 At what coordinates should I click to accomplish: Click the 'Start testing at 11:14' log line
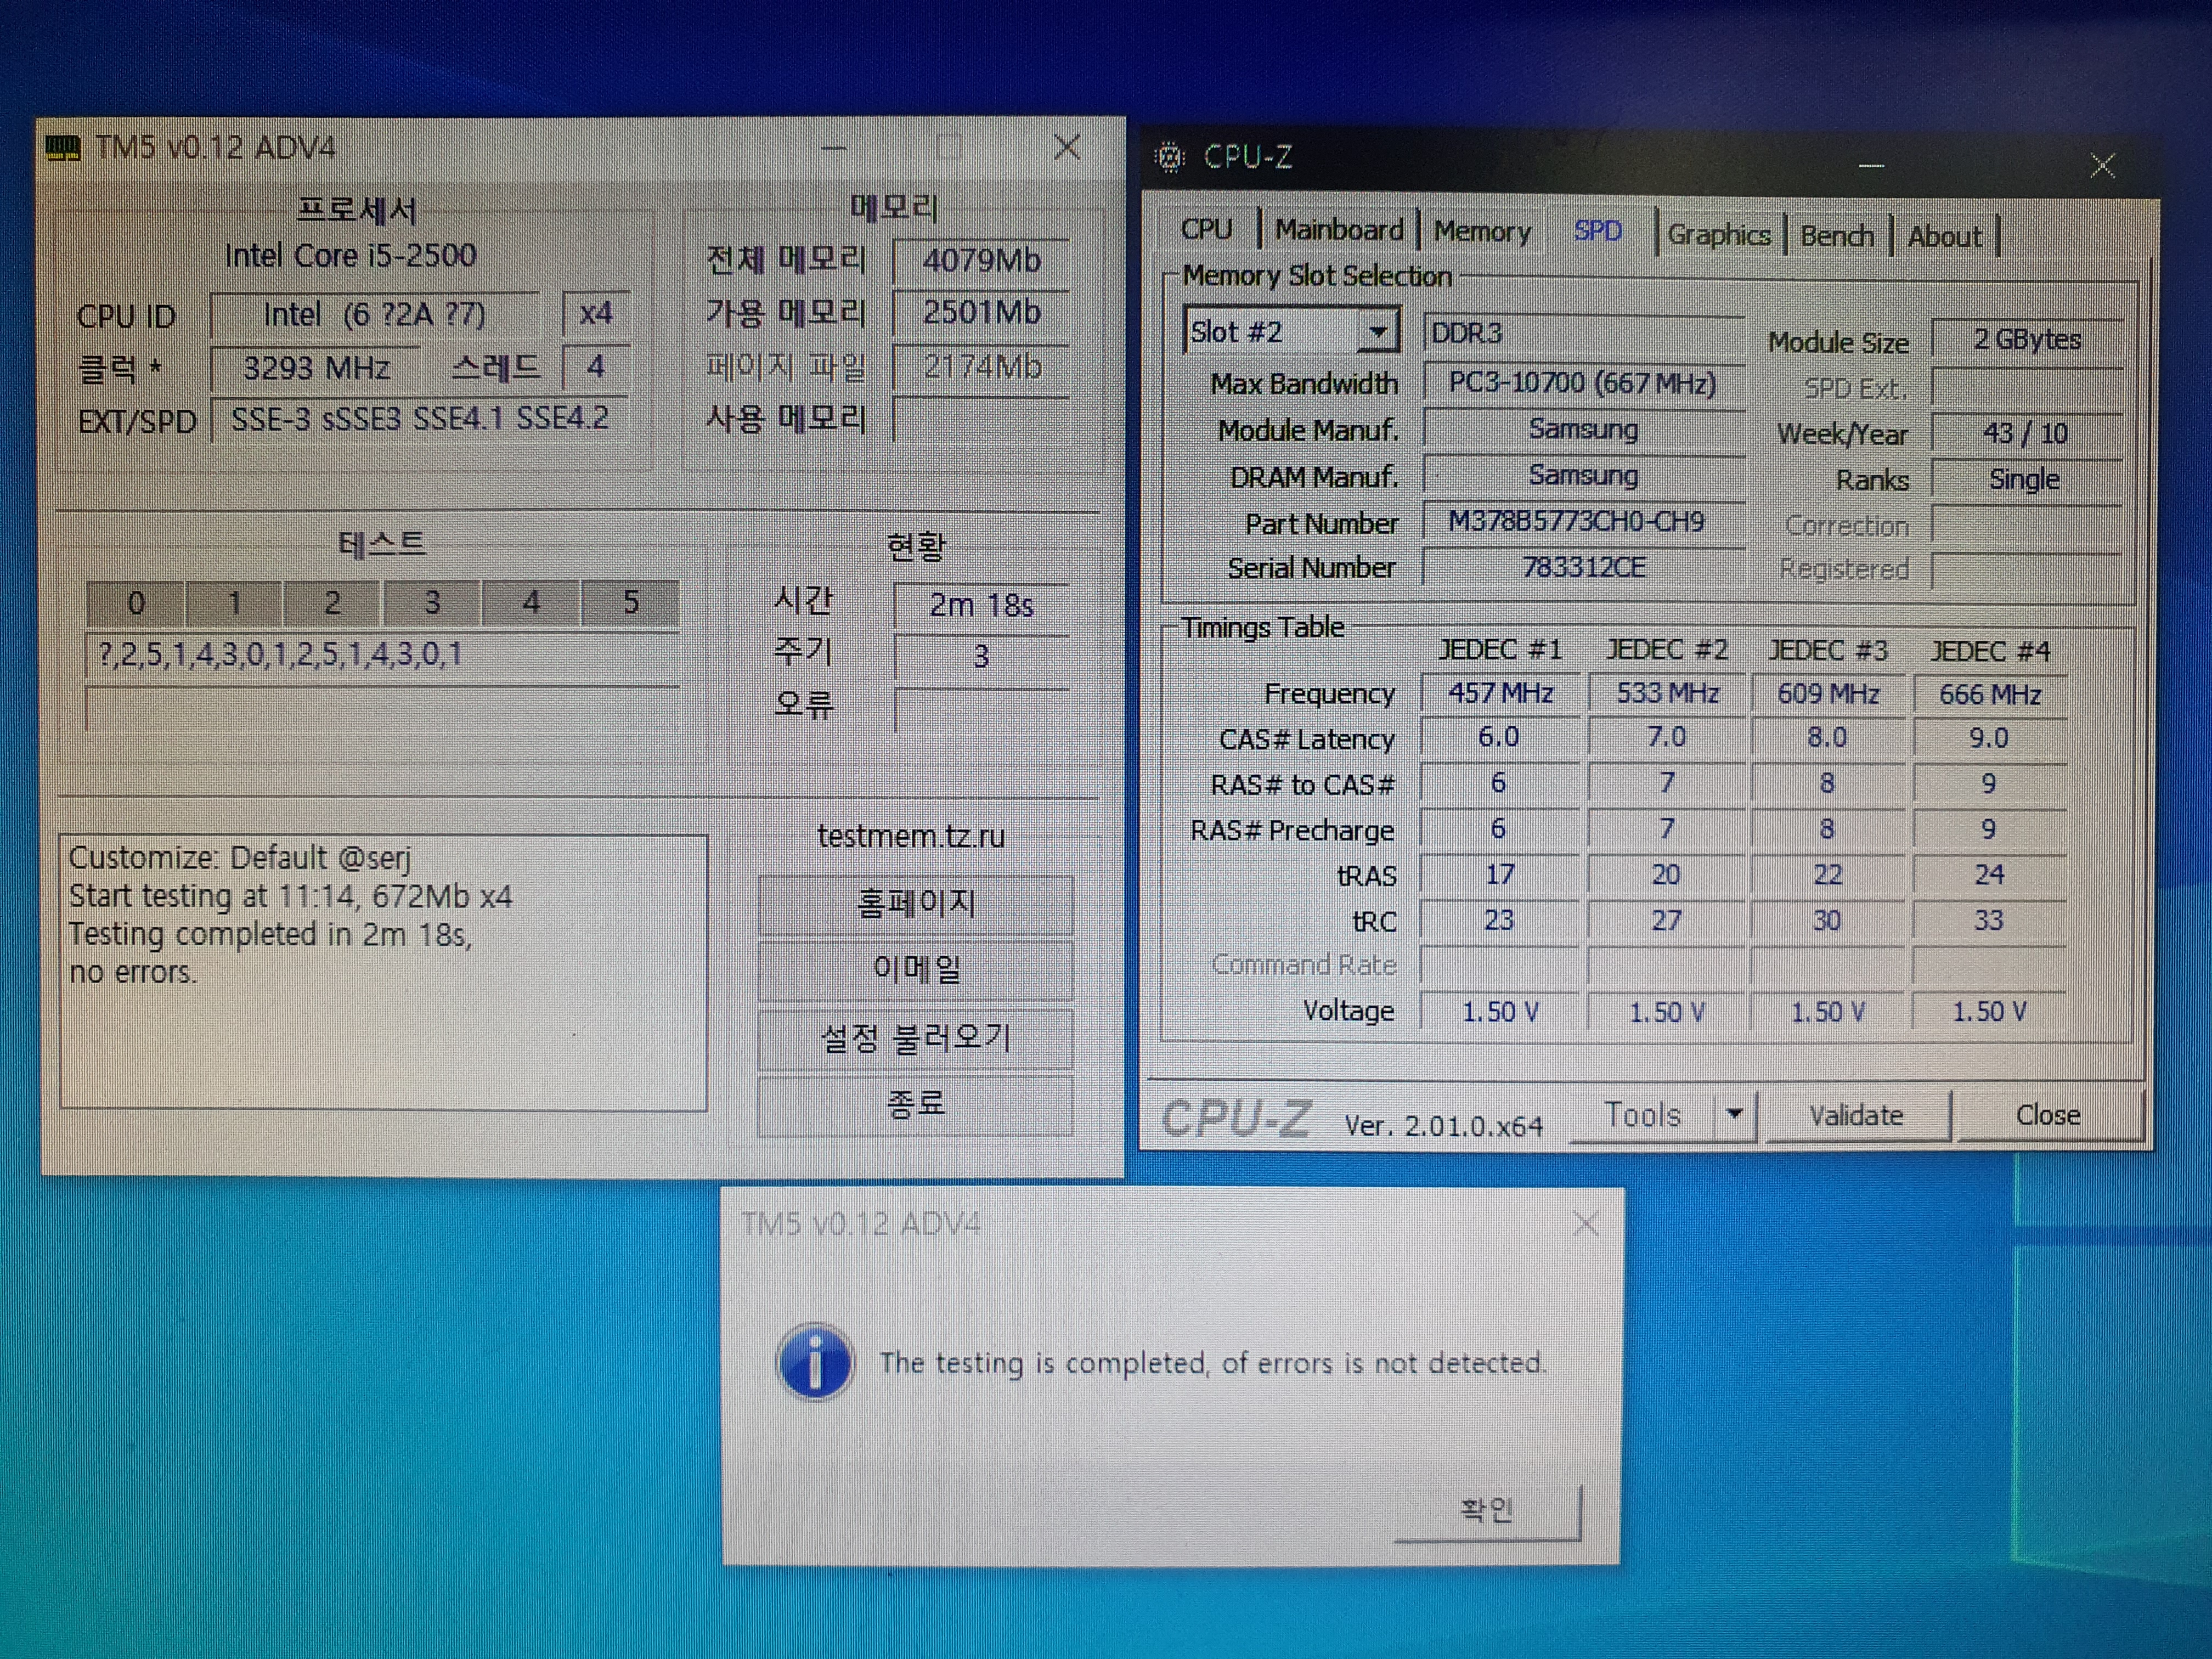click(x=290, y=896)
